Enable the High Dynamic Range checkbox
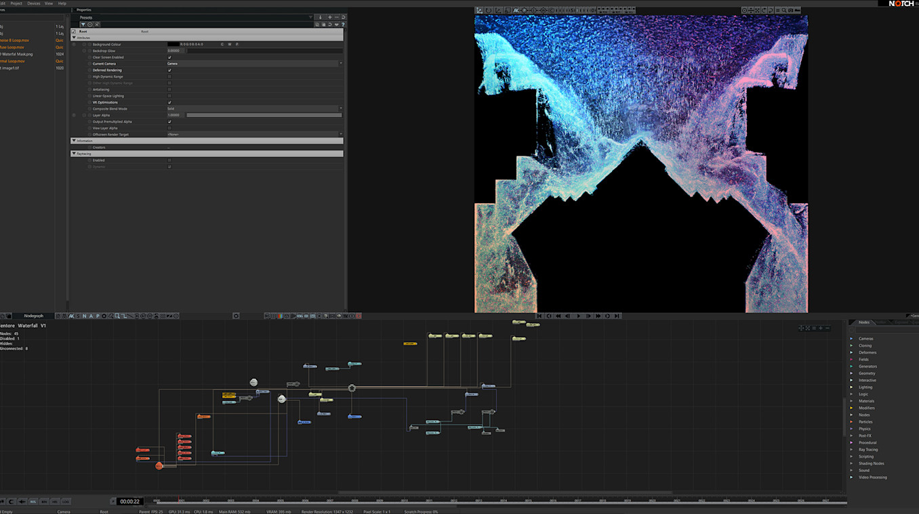Viewport: 919px width, 514px height. pos(169,77)
